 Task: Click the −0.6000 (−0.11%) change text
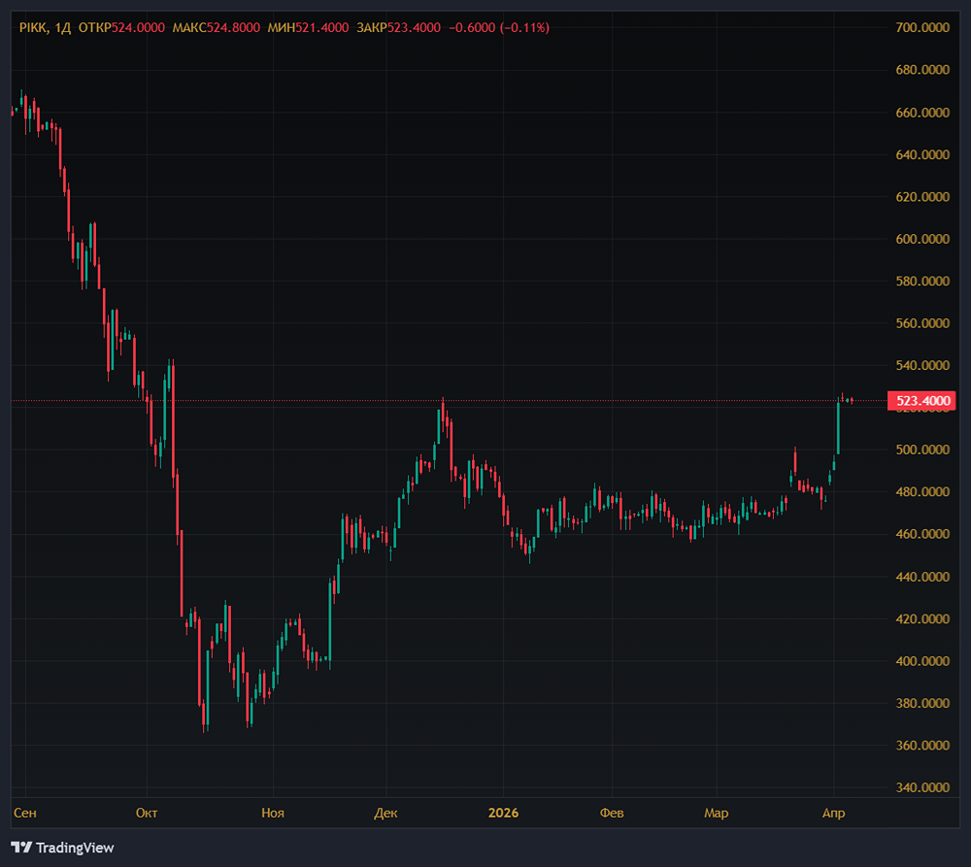click(x=498, y=28)
